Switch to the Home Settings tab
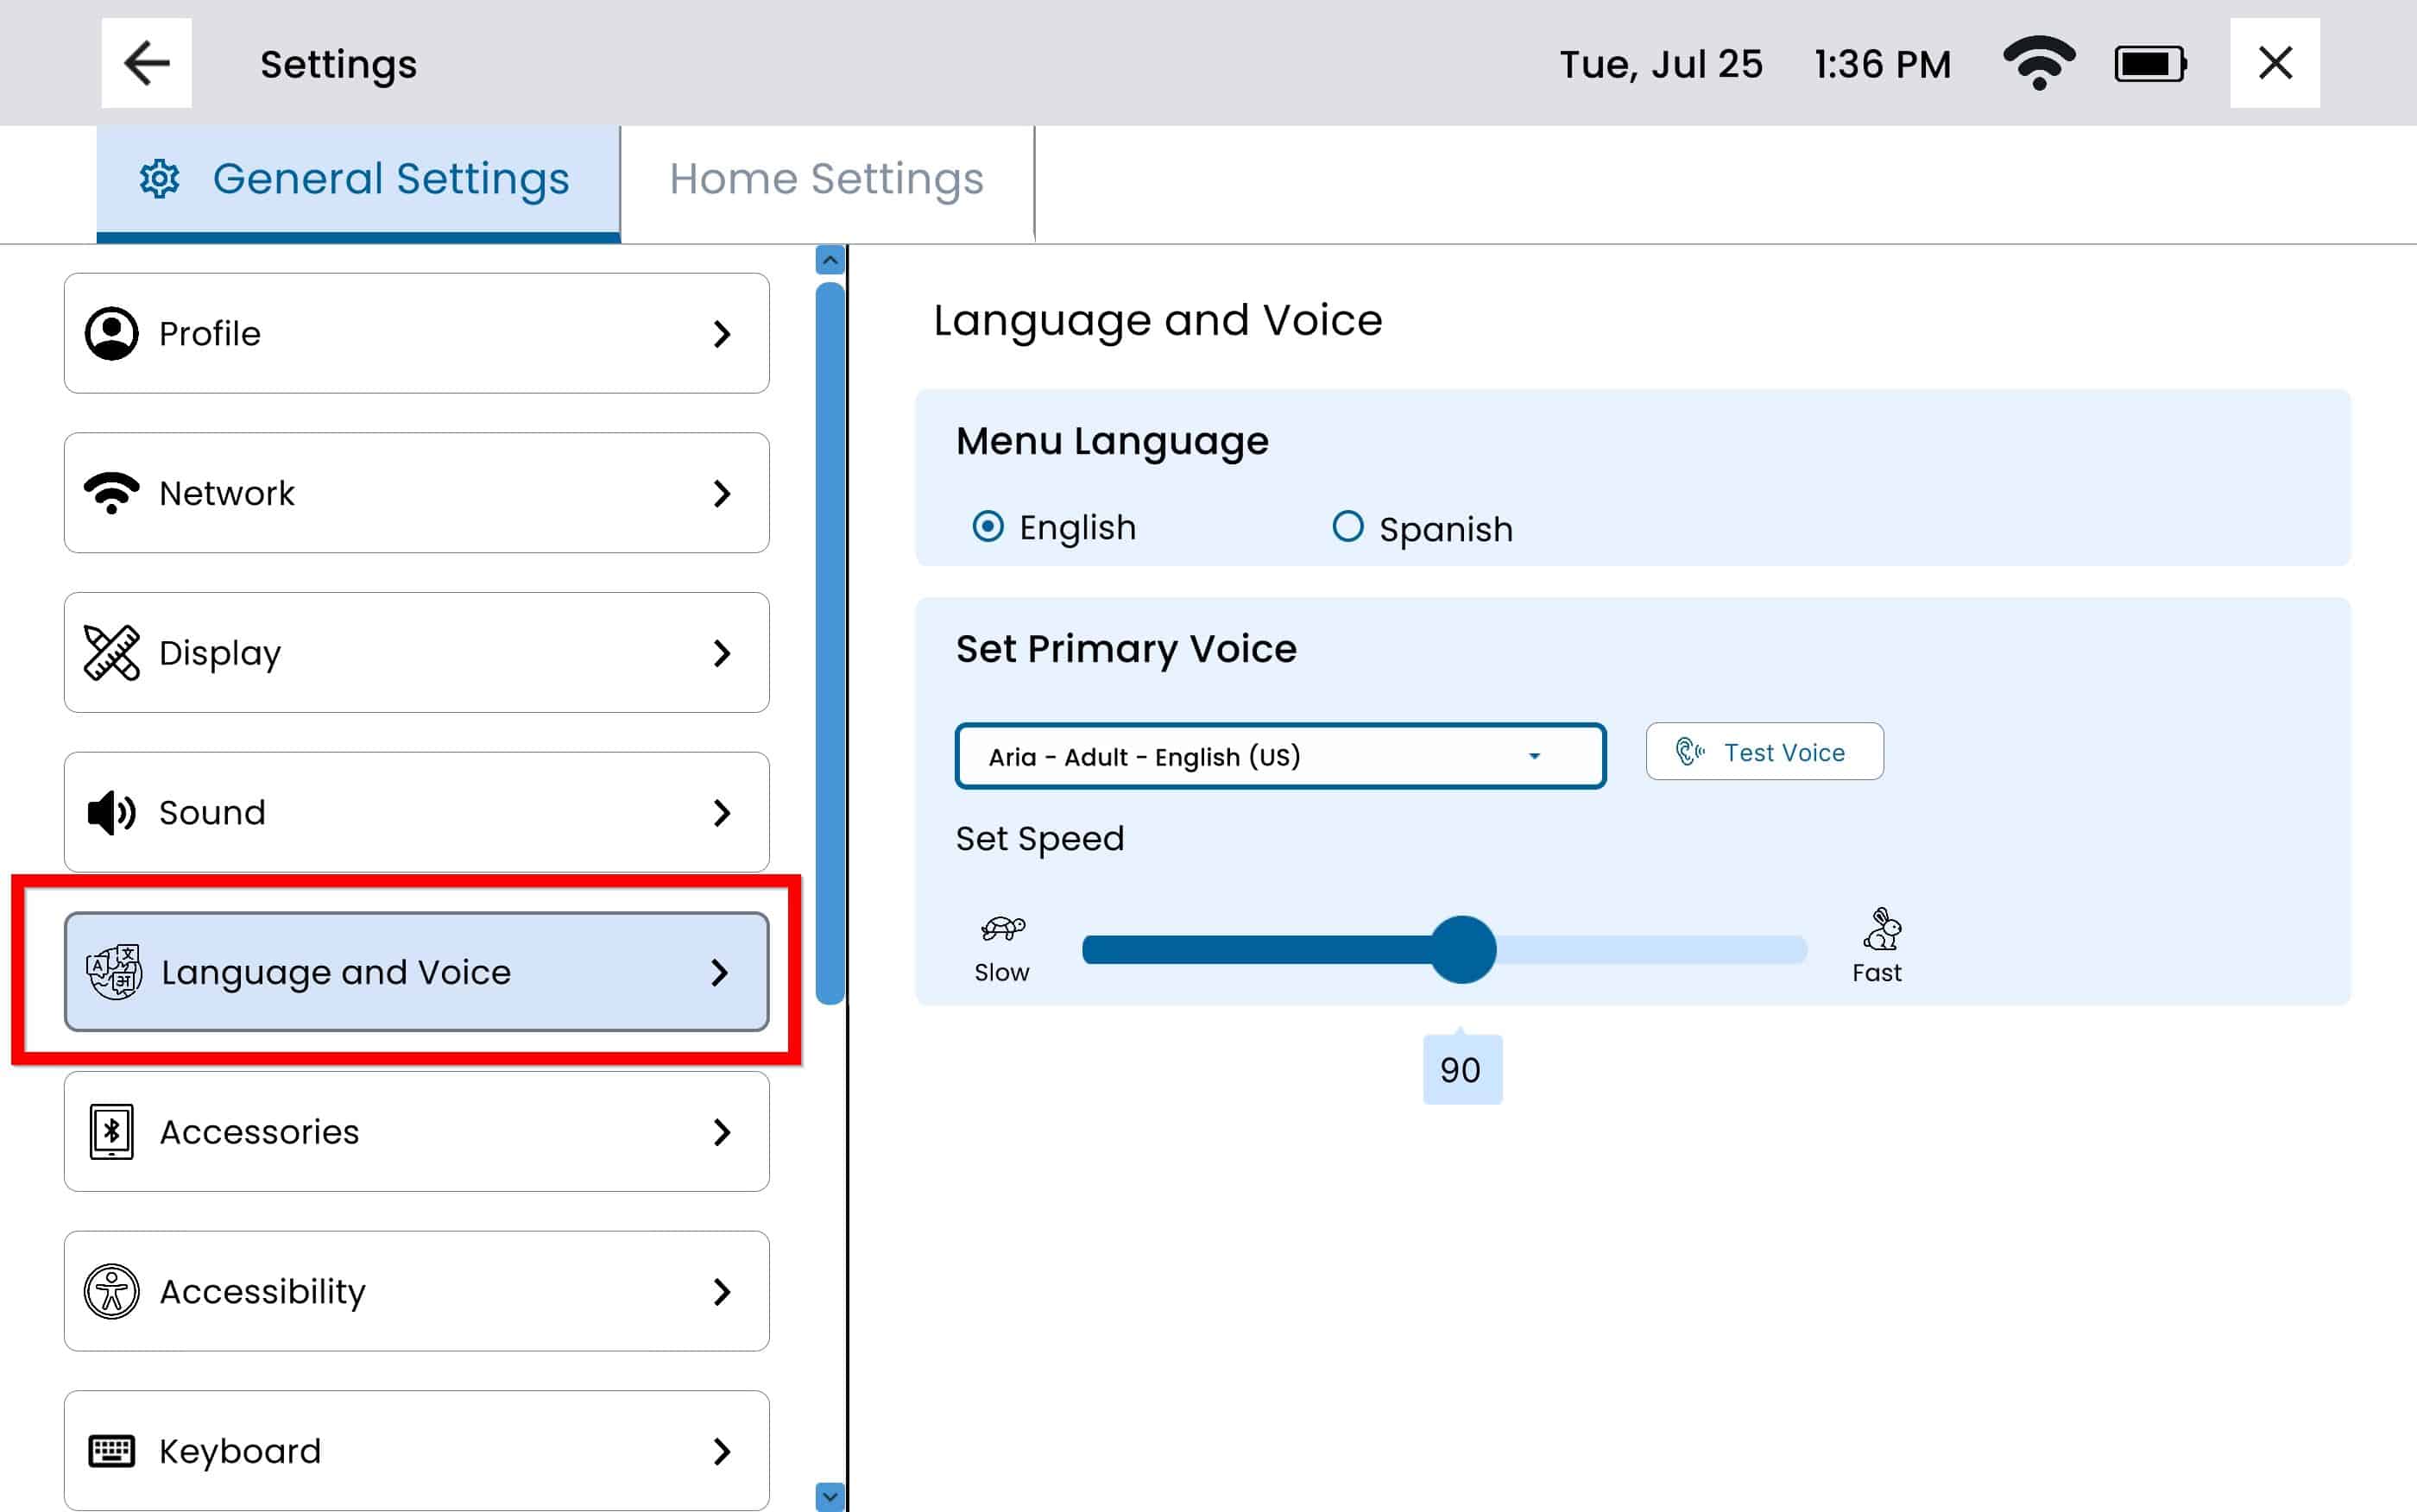 pyautogui.click(x=826, y=180)
